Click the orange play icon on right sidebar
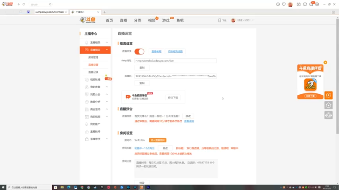Screen dimensions: 339x190 (x=328, y=95)
